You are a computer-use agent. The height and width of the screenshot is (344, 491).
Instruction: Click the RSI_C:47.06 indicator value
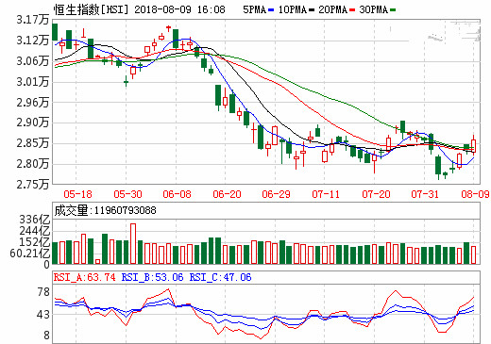pos(220,277)
